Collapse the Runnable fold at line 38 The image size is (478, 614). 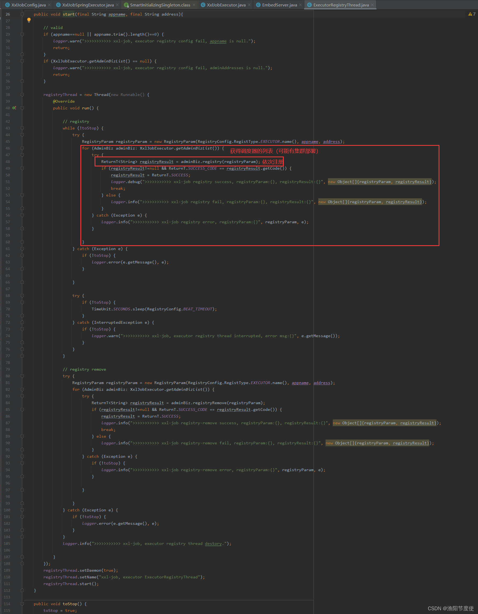pos(22,95)
